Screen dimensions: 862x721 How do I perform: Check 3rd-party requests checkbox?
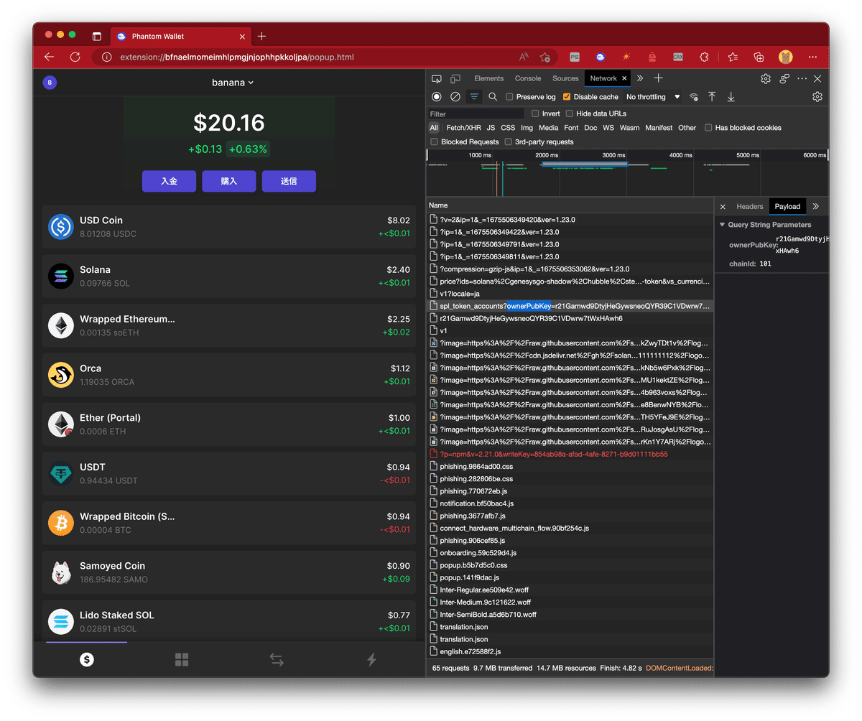tap(509, 142)
